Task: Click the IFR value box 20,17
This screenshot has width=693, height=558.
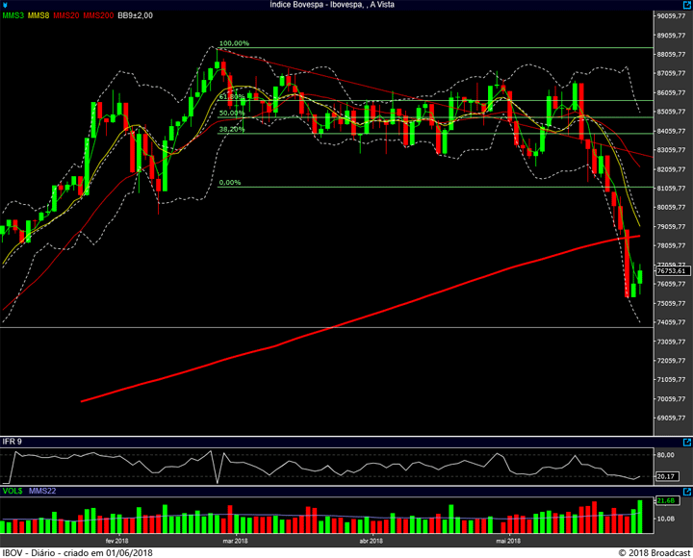Action: tap(666, 476)
